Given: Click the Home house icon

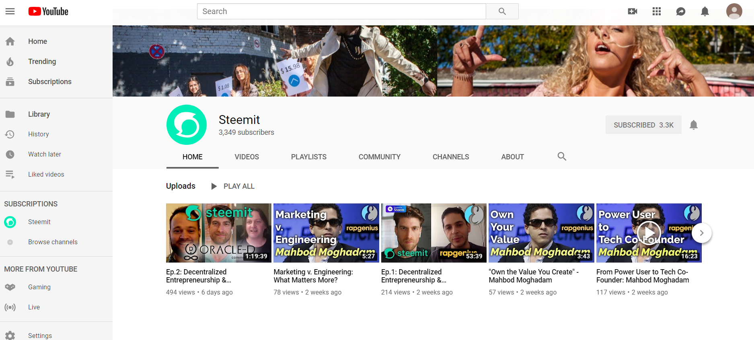Looking at the screenshot, I should click(x=10, y=41).
